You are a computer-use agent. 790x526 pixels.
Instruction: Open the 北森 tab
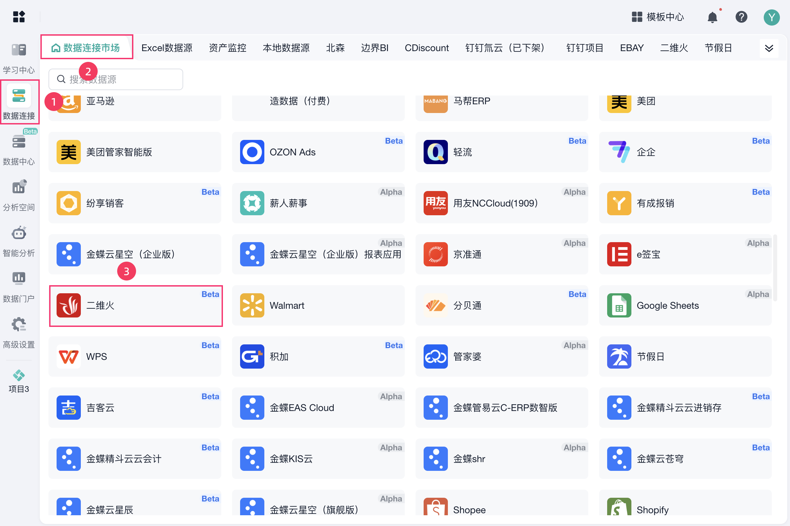335,48
